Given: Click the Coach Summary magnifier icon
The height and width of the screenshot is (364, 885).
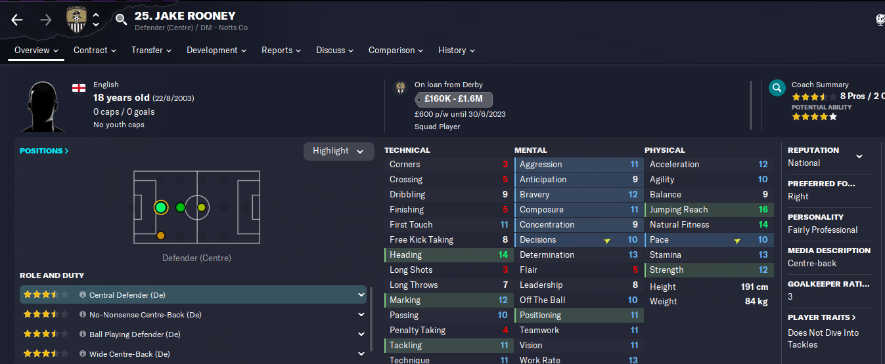Looking at the screenshot, I should [777, 88].
